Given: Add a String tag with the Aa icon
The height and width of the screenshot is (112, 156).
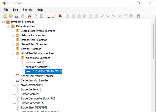Looking at the screenshot, I should click(x=120, y=16).
